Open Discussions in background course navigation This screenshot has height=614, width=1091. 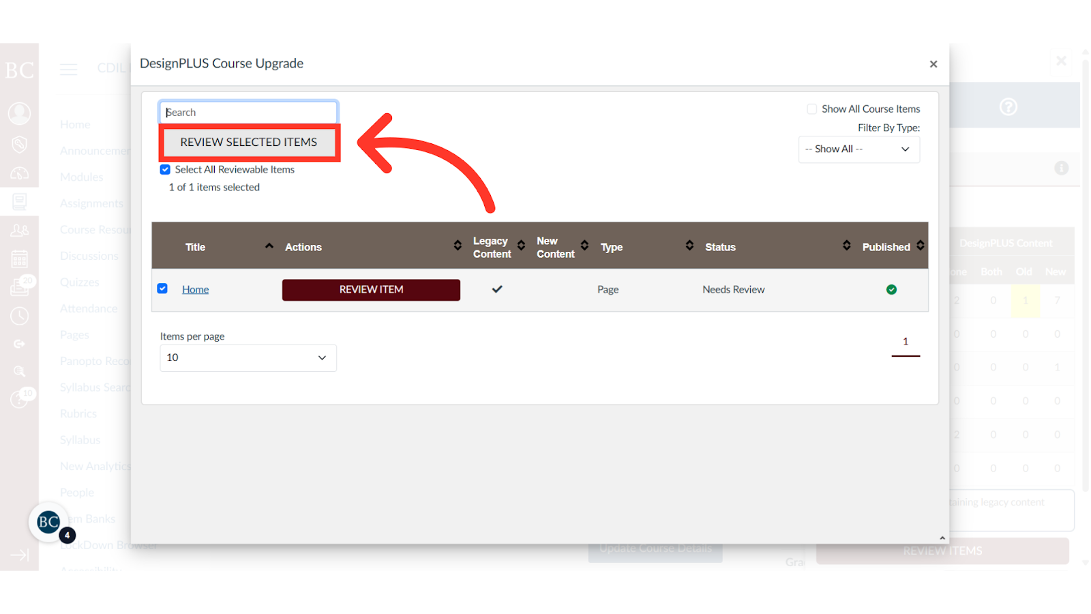89,256
